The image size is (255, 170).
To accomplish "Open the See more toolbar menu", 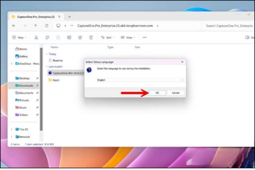I will point(144,37).
